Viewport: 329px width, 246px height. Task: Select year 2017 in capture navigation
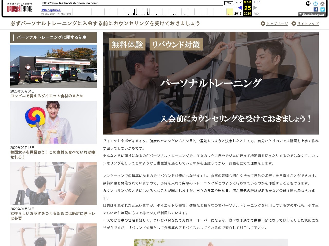[x=238, y=14]
